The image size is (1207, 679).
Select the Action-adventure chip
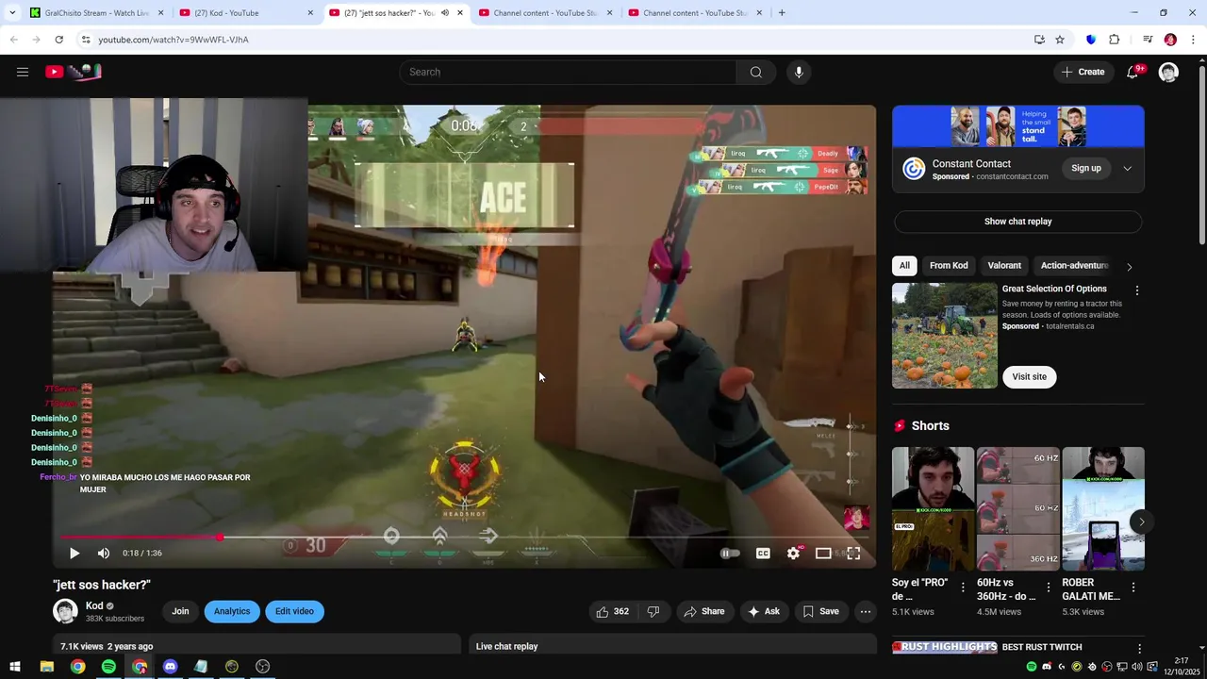point(1074,266)
